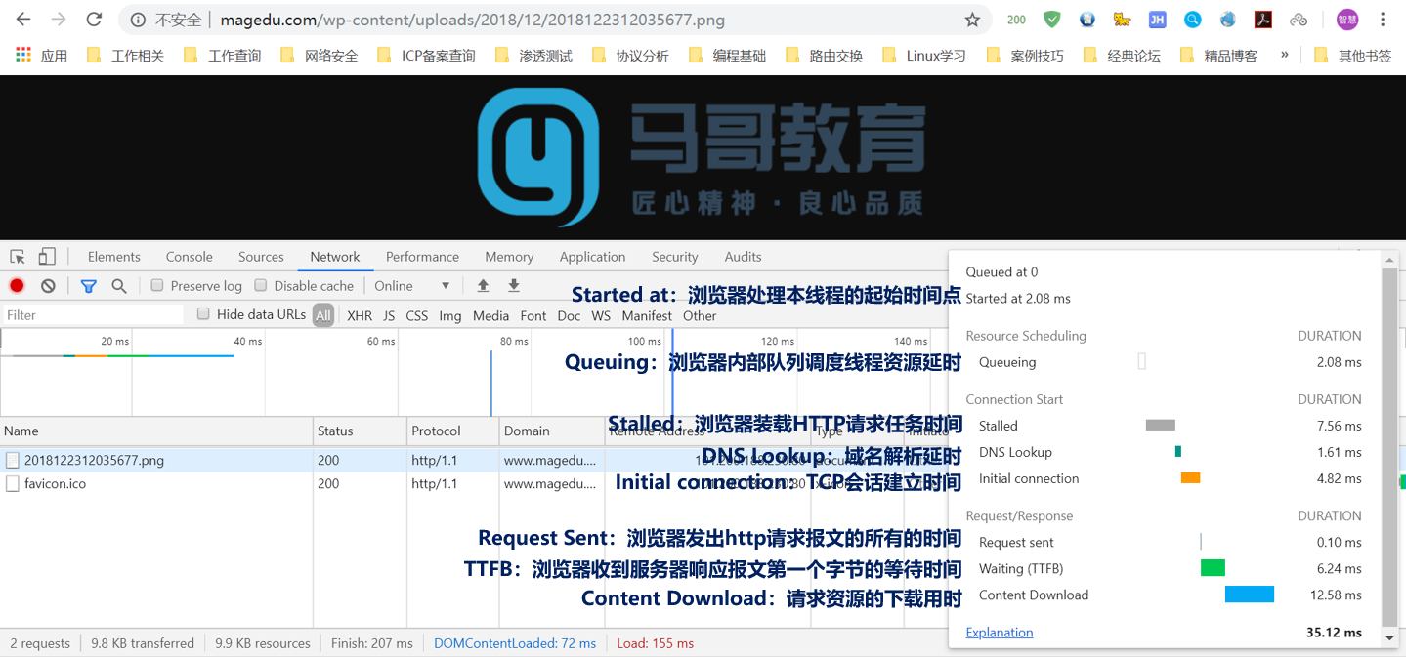Filter requests by Manifest
This screenshot has width=1406, height=657.
click(647, 315)
